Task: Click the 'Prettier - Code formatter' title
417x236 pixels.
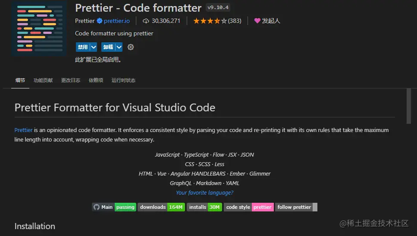Action: coord(138,8)
